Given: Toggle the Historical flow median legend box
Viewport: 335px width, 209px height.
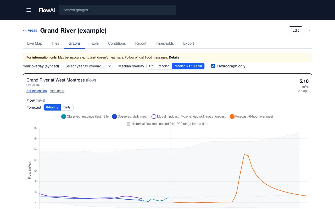Looking at the screenshot, I should [x=129, y=124].
